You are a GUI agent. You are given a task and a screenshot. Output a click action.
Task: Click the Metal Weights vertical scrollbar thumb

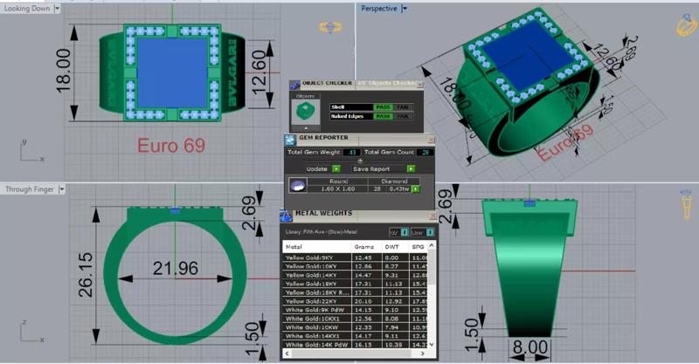pyautogui.click(x=431, y=268)
